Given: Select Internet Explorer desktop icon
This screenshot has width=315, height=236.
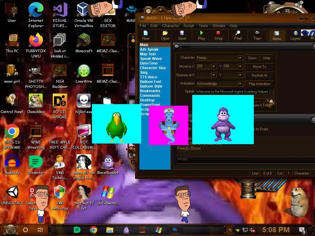Looking at the screenshot, I should (x=36, y=15).
